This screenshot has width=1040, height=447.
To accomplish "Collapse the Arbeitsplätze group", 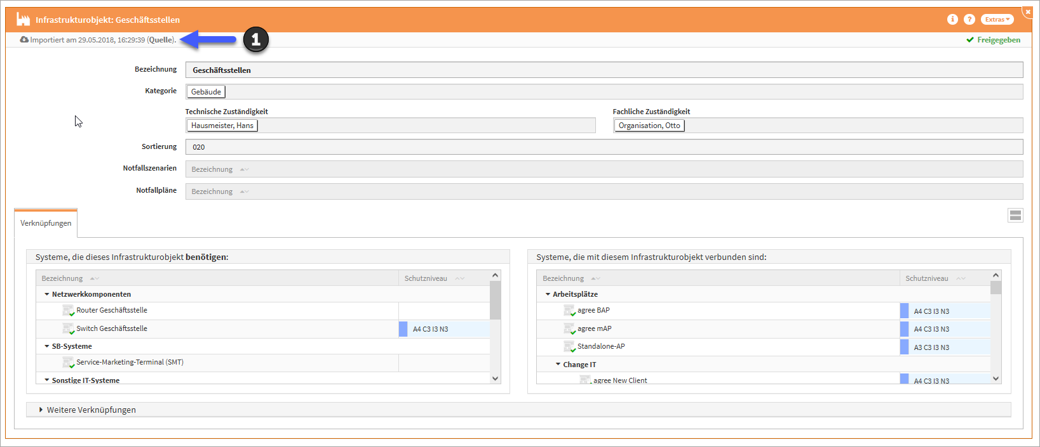I will click(548, 294).
